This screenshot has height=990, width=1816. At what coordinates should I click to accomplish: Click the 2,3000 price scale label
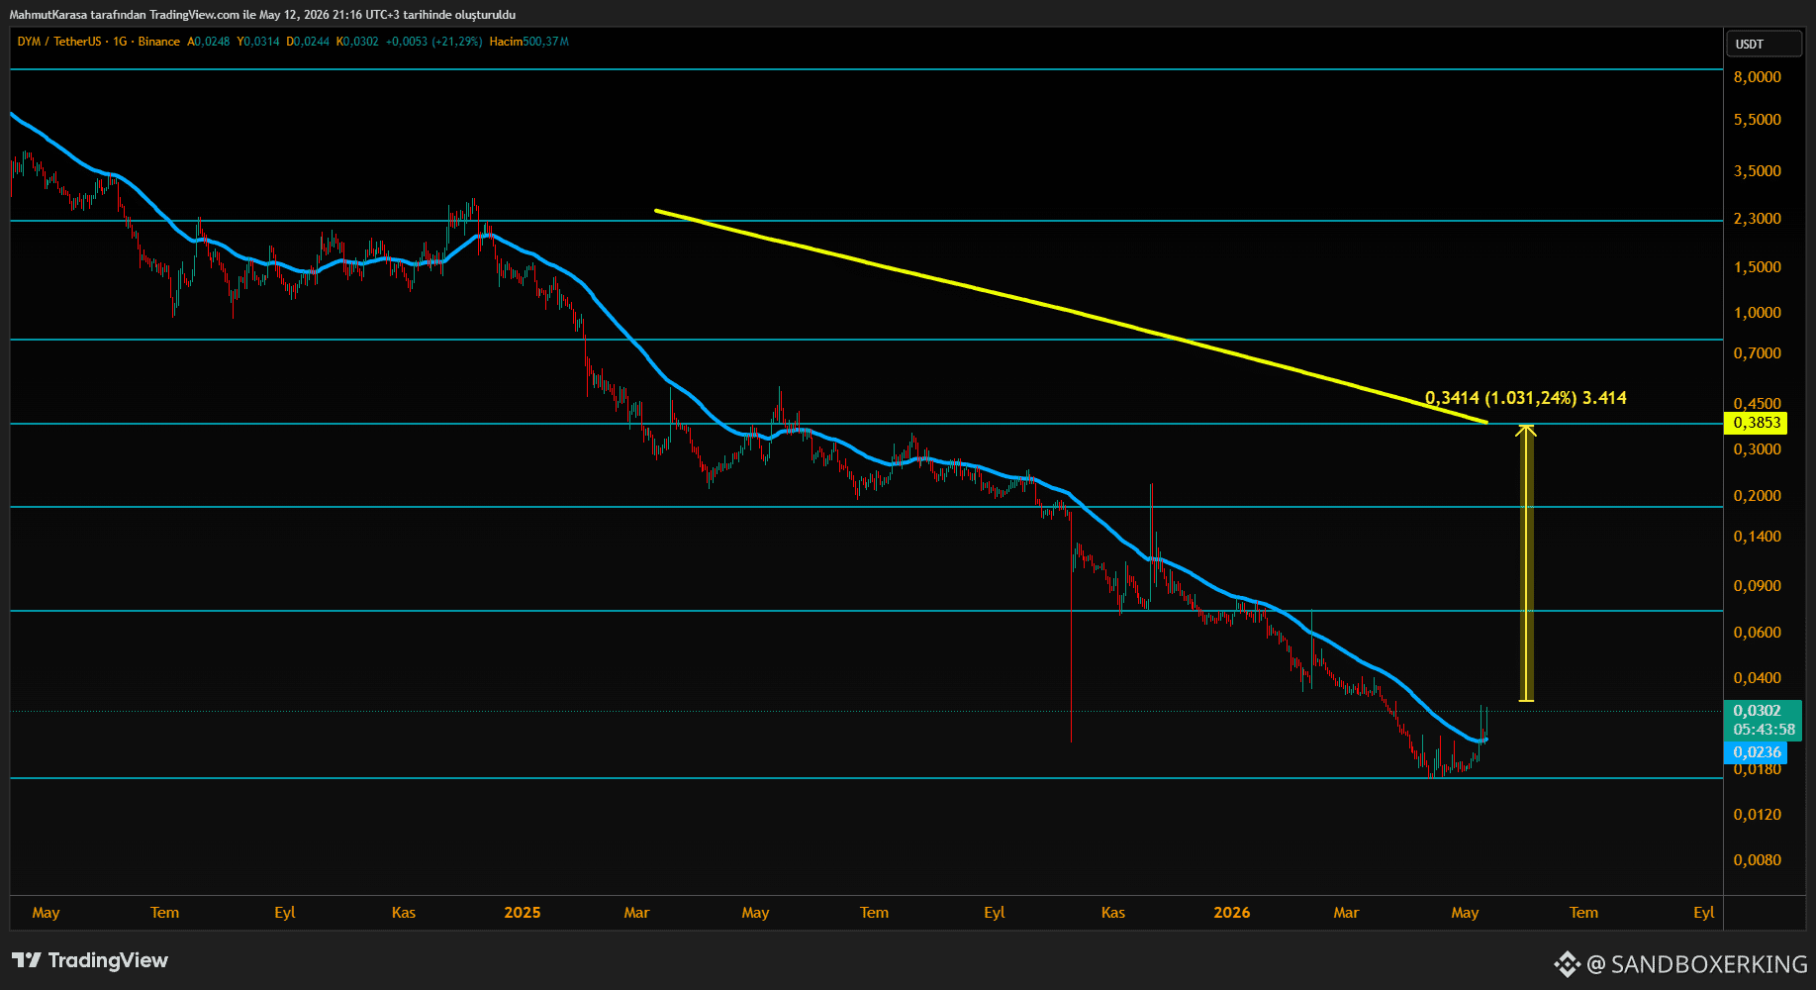(1758, 219)
